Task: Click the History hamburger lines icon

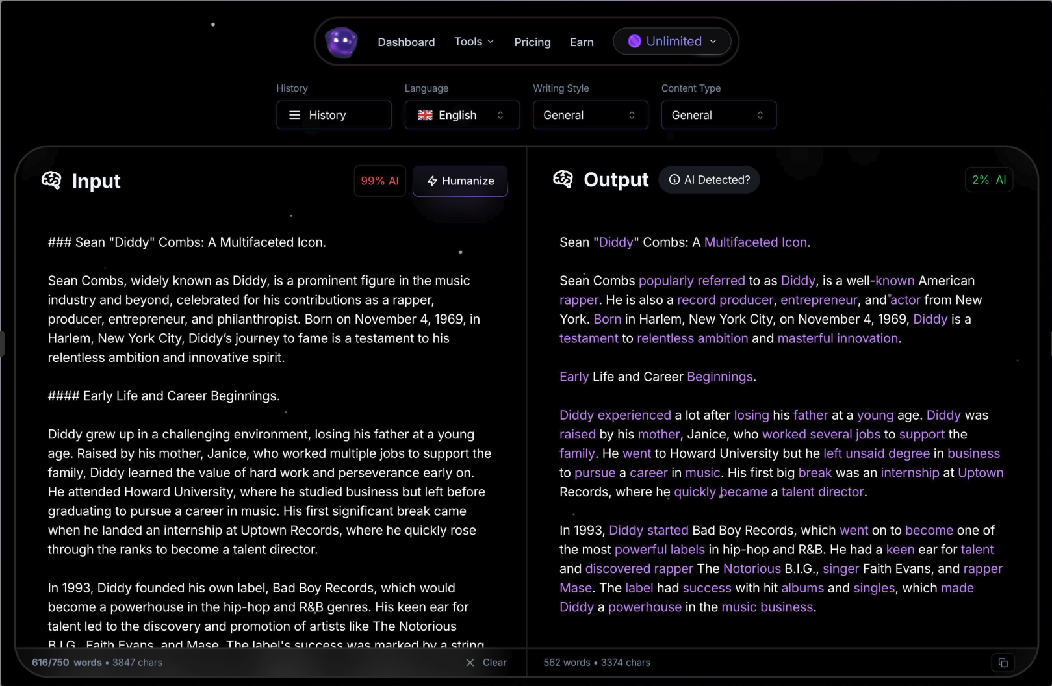Action: (294, 115)
